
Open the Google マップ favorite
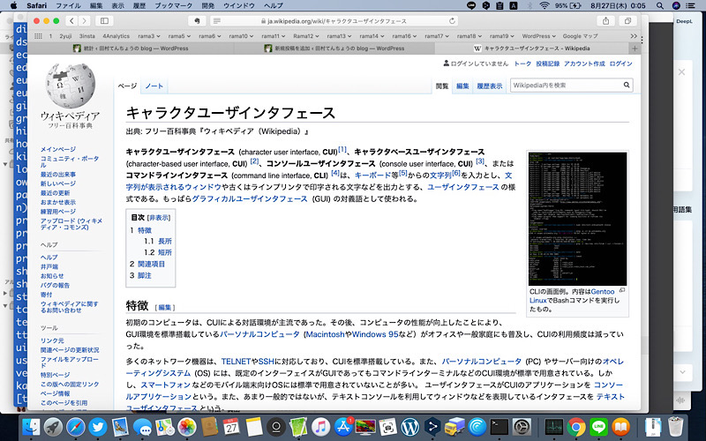(580, 36)
